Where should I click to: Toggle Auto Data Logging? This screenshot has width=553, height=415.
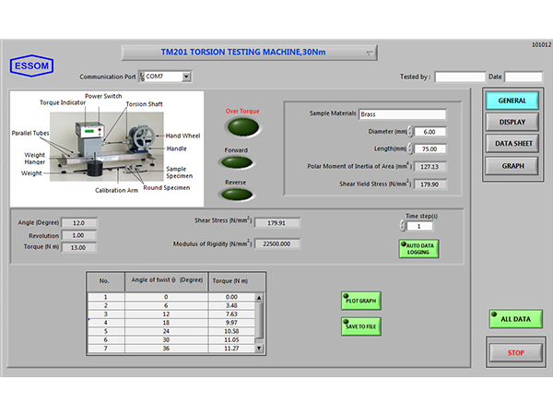pos(418,248)
